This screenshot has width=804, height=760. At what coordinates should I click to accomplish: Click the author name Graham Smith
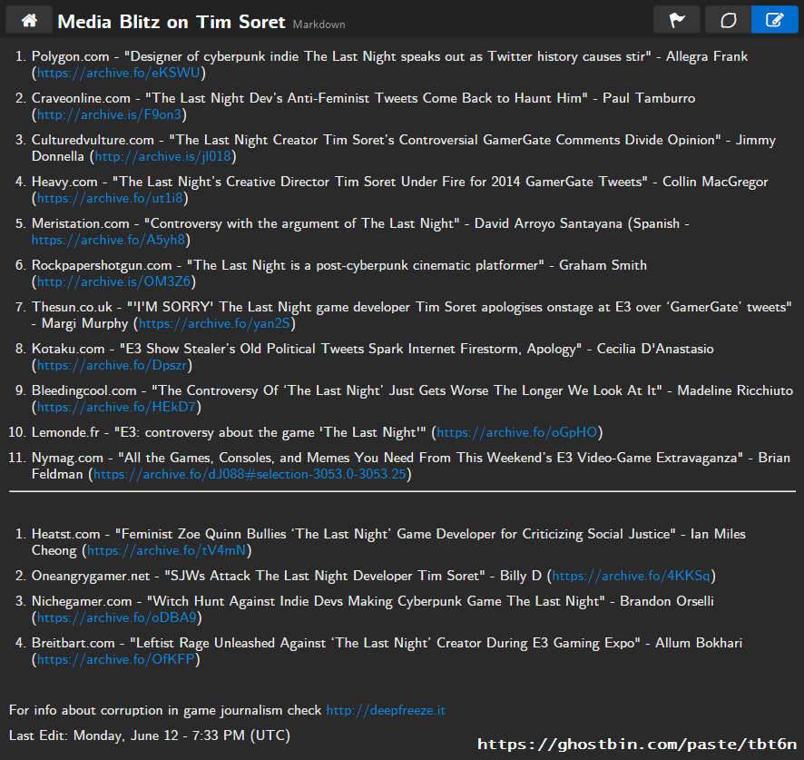[603, 265]
